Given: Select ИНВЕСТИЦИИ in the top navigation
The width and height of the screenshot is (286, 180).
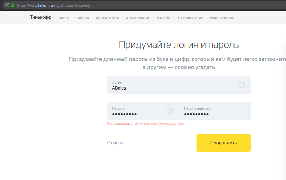Looking at the screenshot, I should (x=107, y=18).
